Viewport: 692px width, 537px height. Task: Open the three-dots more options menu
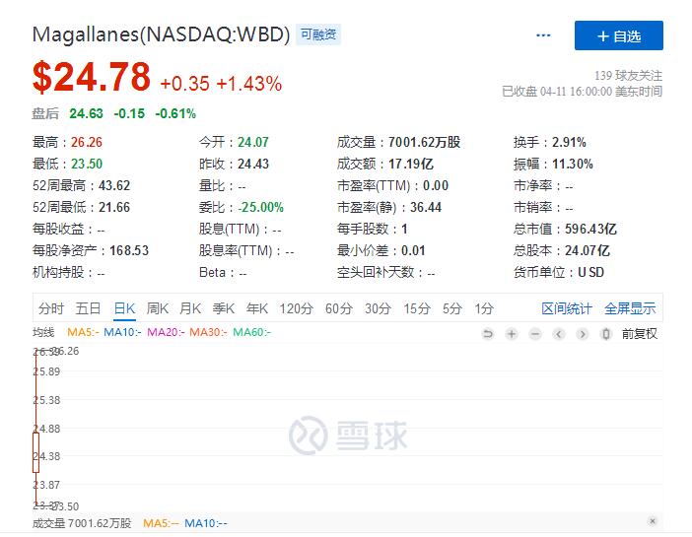coord(543,35)
